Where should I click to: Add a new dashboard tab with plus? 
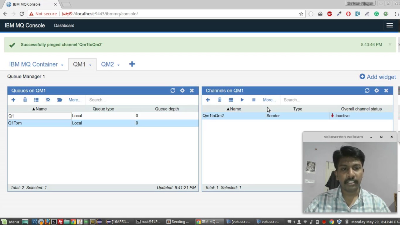[132, 64]
